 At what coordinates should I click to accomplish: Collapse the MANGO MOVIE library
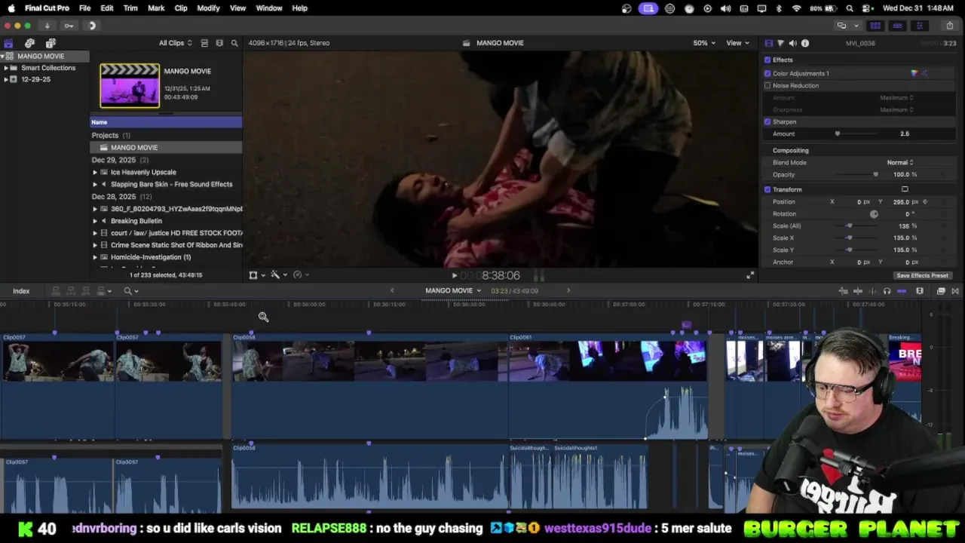pyautogui.click(x=3, y=57)
